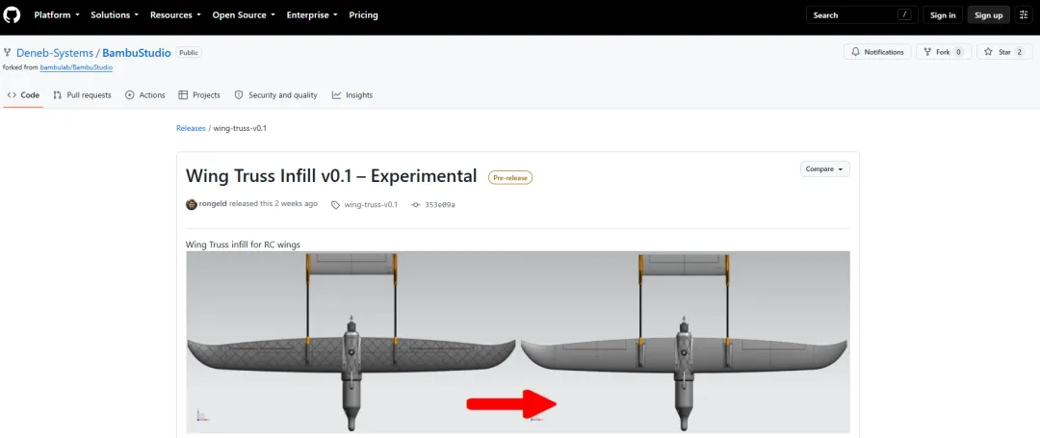1040x438 pixels.
Task: Open the Pricing page
Action: 363,14
